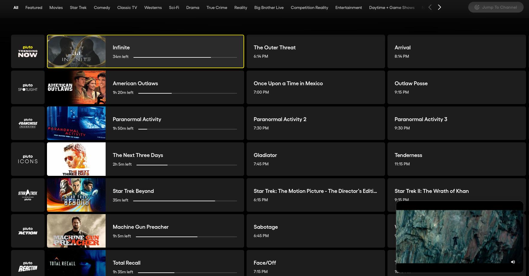Open the Pluto Reaction channel logo
This screenshot has height=276, width=529.
pyautogui.click(x=28, y=263)
